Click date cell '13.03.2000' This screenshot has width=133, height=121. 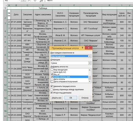pyautogui.click(x=16, y=35)
